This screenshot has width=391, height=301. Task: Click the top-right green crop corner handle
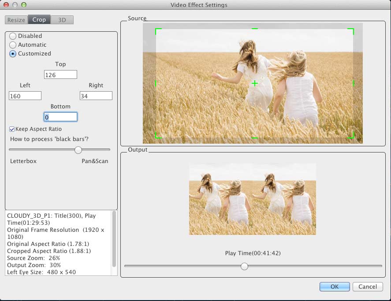[x=352, y=30]
